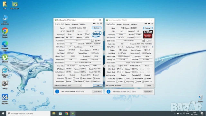Click the AMD Radeon logo in GPU-Z

(x=148, y=34)
